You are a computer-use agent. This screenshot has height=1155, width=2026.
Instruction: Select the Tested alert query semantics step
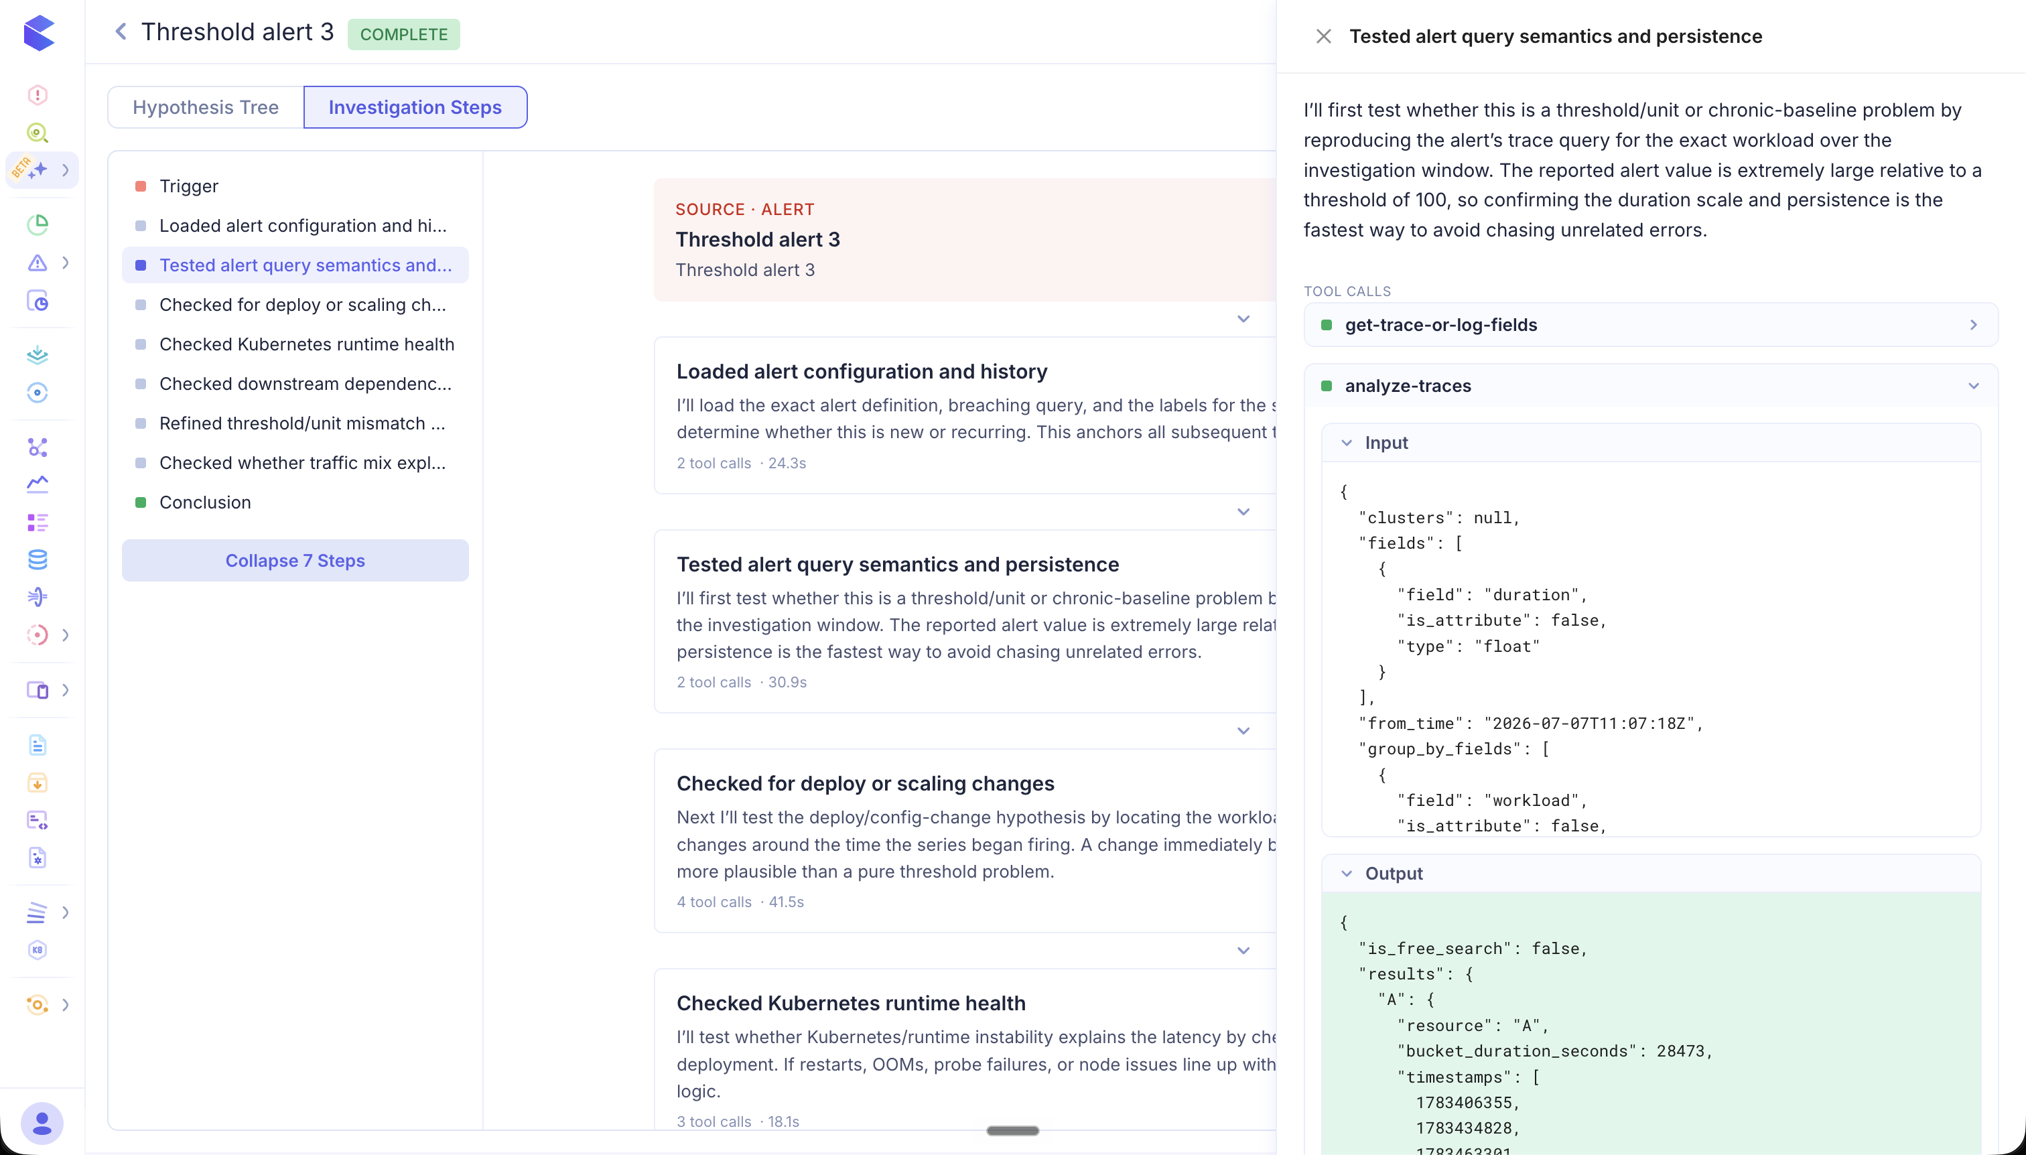(295, 265)
